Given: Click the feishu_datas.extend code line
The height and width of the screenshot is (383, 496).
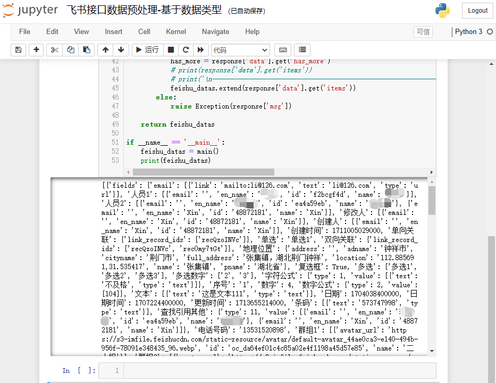Looking at the screenshot, I should 263,88.
